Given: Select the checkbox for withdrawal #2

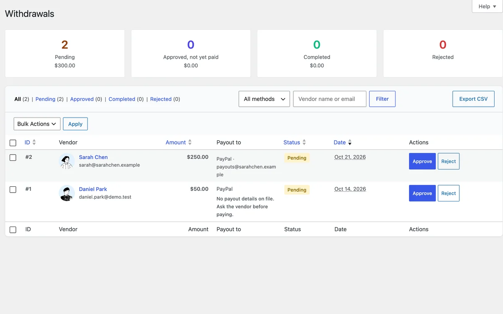Looking at the screenshot, I should click(x=13, y=157).
